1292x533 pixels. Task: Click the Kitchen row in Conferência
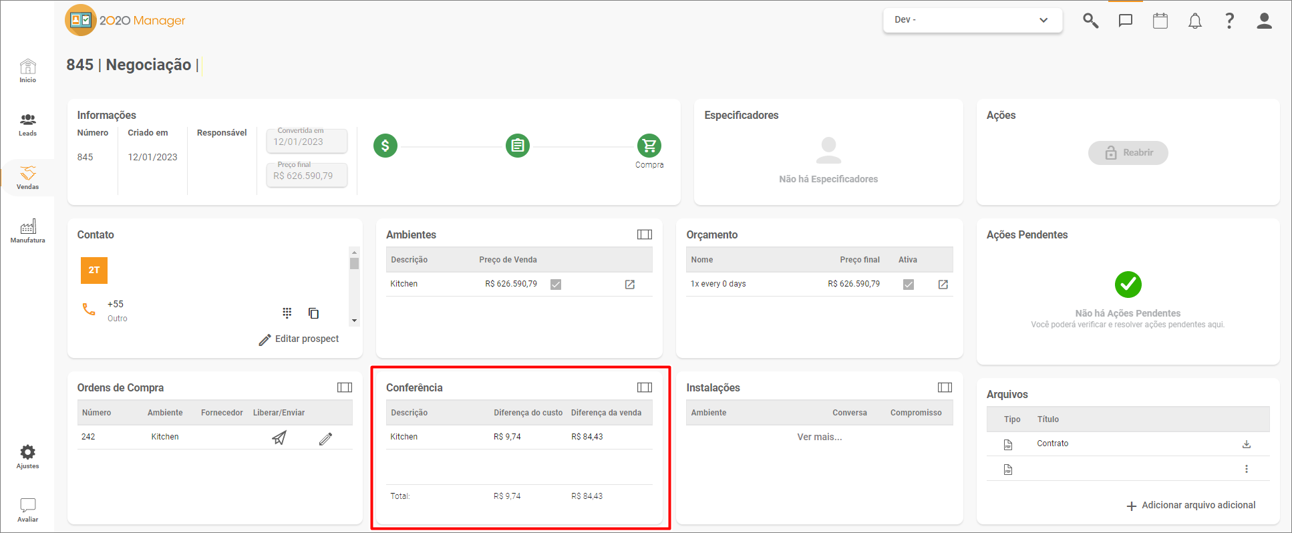click(519, 437)
